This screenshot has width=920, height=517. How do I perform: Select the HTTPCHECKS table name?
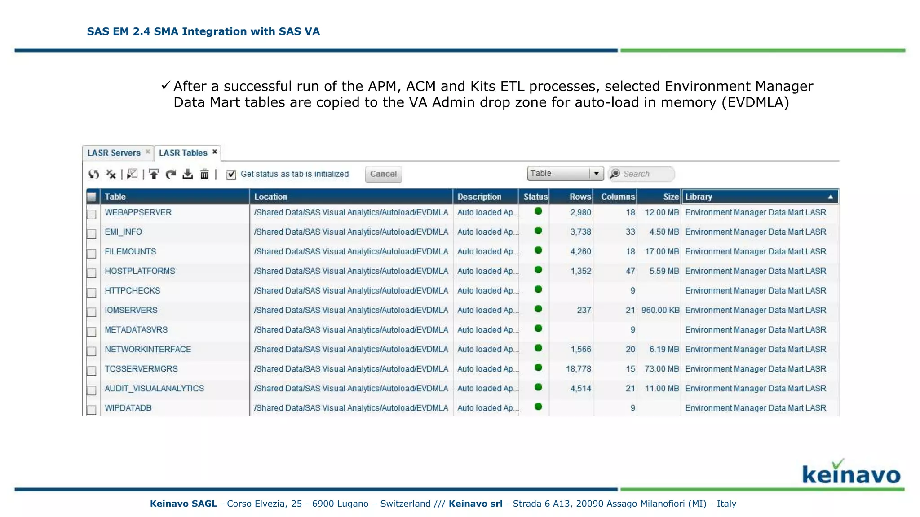point(133,291)
